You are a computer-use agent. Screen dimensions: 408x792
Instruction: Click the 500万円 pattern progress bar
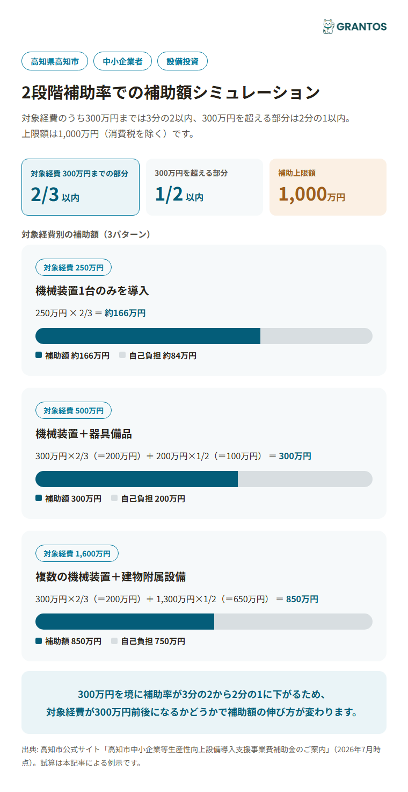pos(204,479)
